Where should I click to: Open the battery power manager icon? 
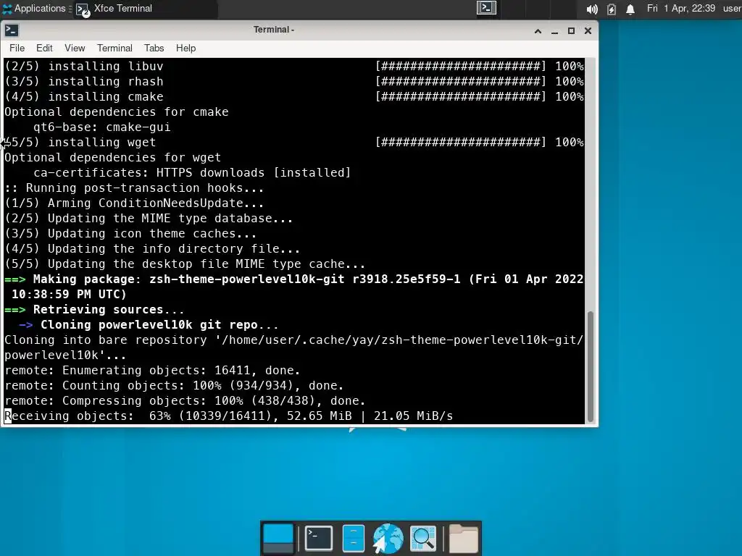click(612, 9)
